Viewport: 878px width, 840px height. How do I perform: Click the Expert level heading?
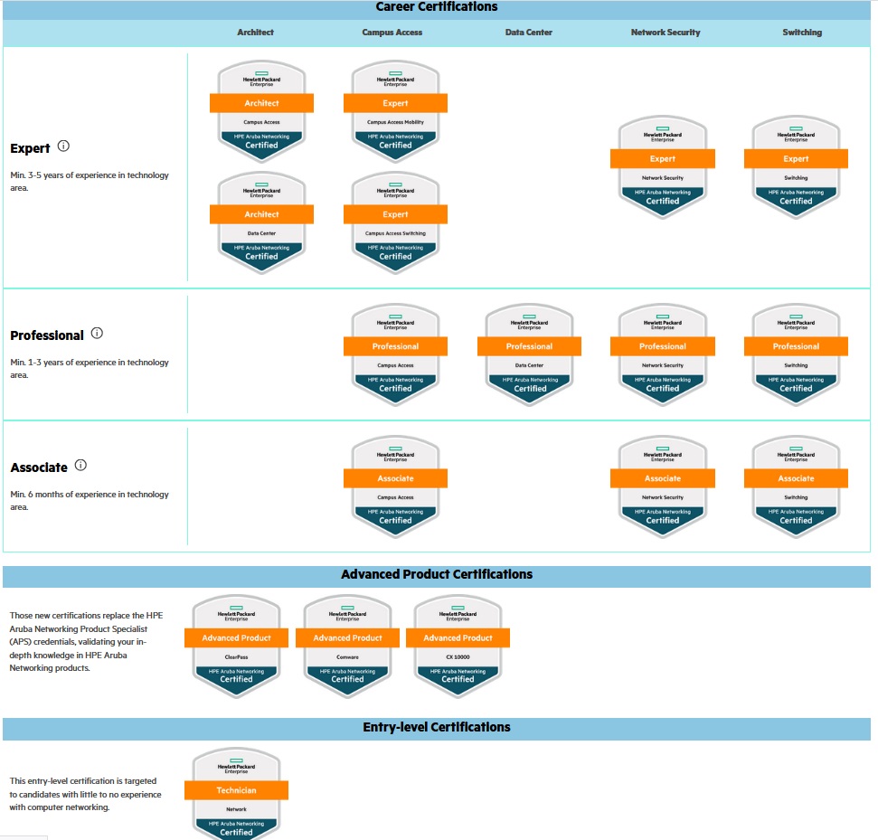(x=30, y=148)
